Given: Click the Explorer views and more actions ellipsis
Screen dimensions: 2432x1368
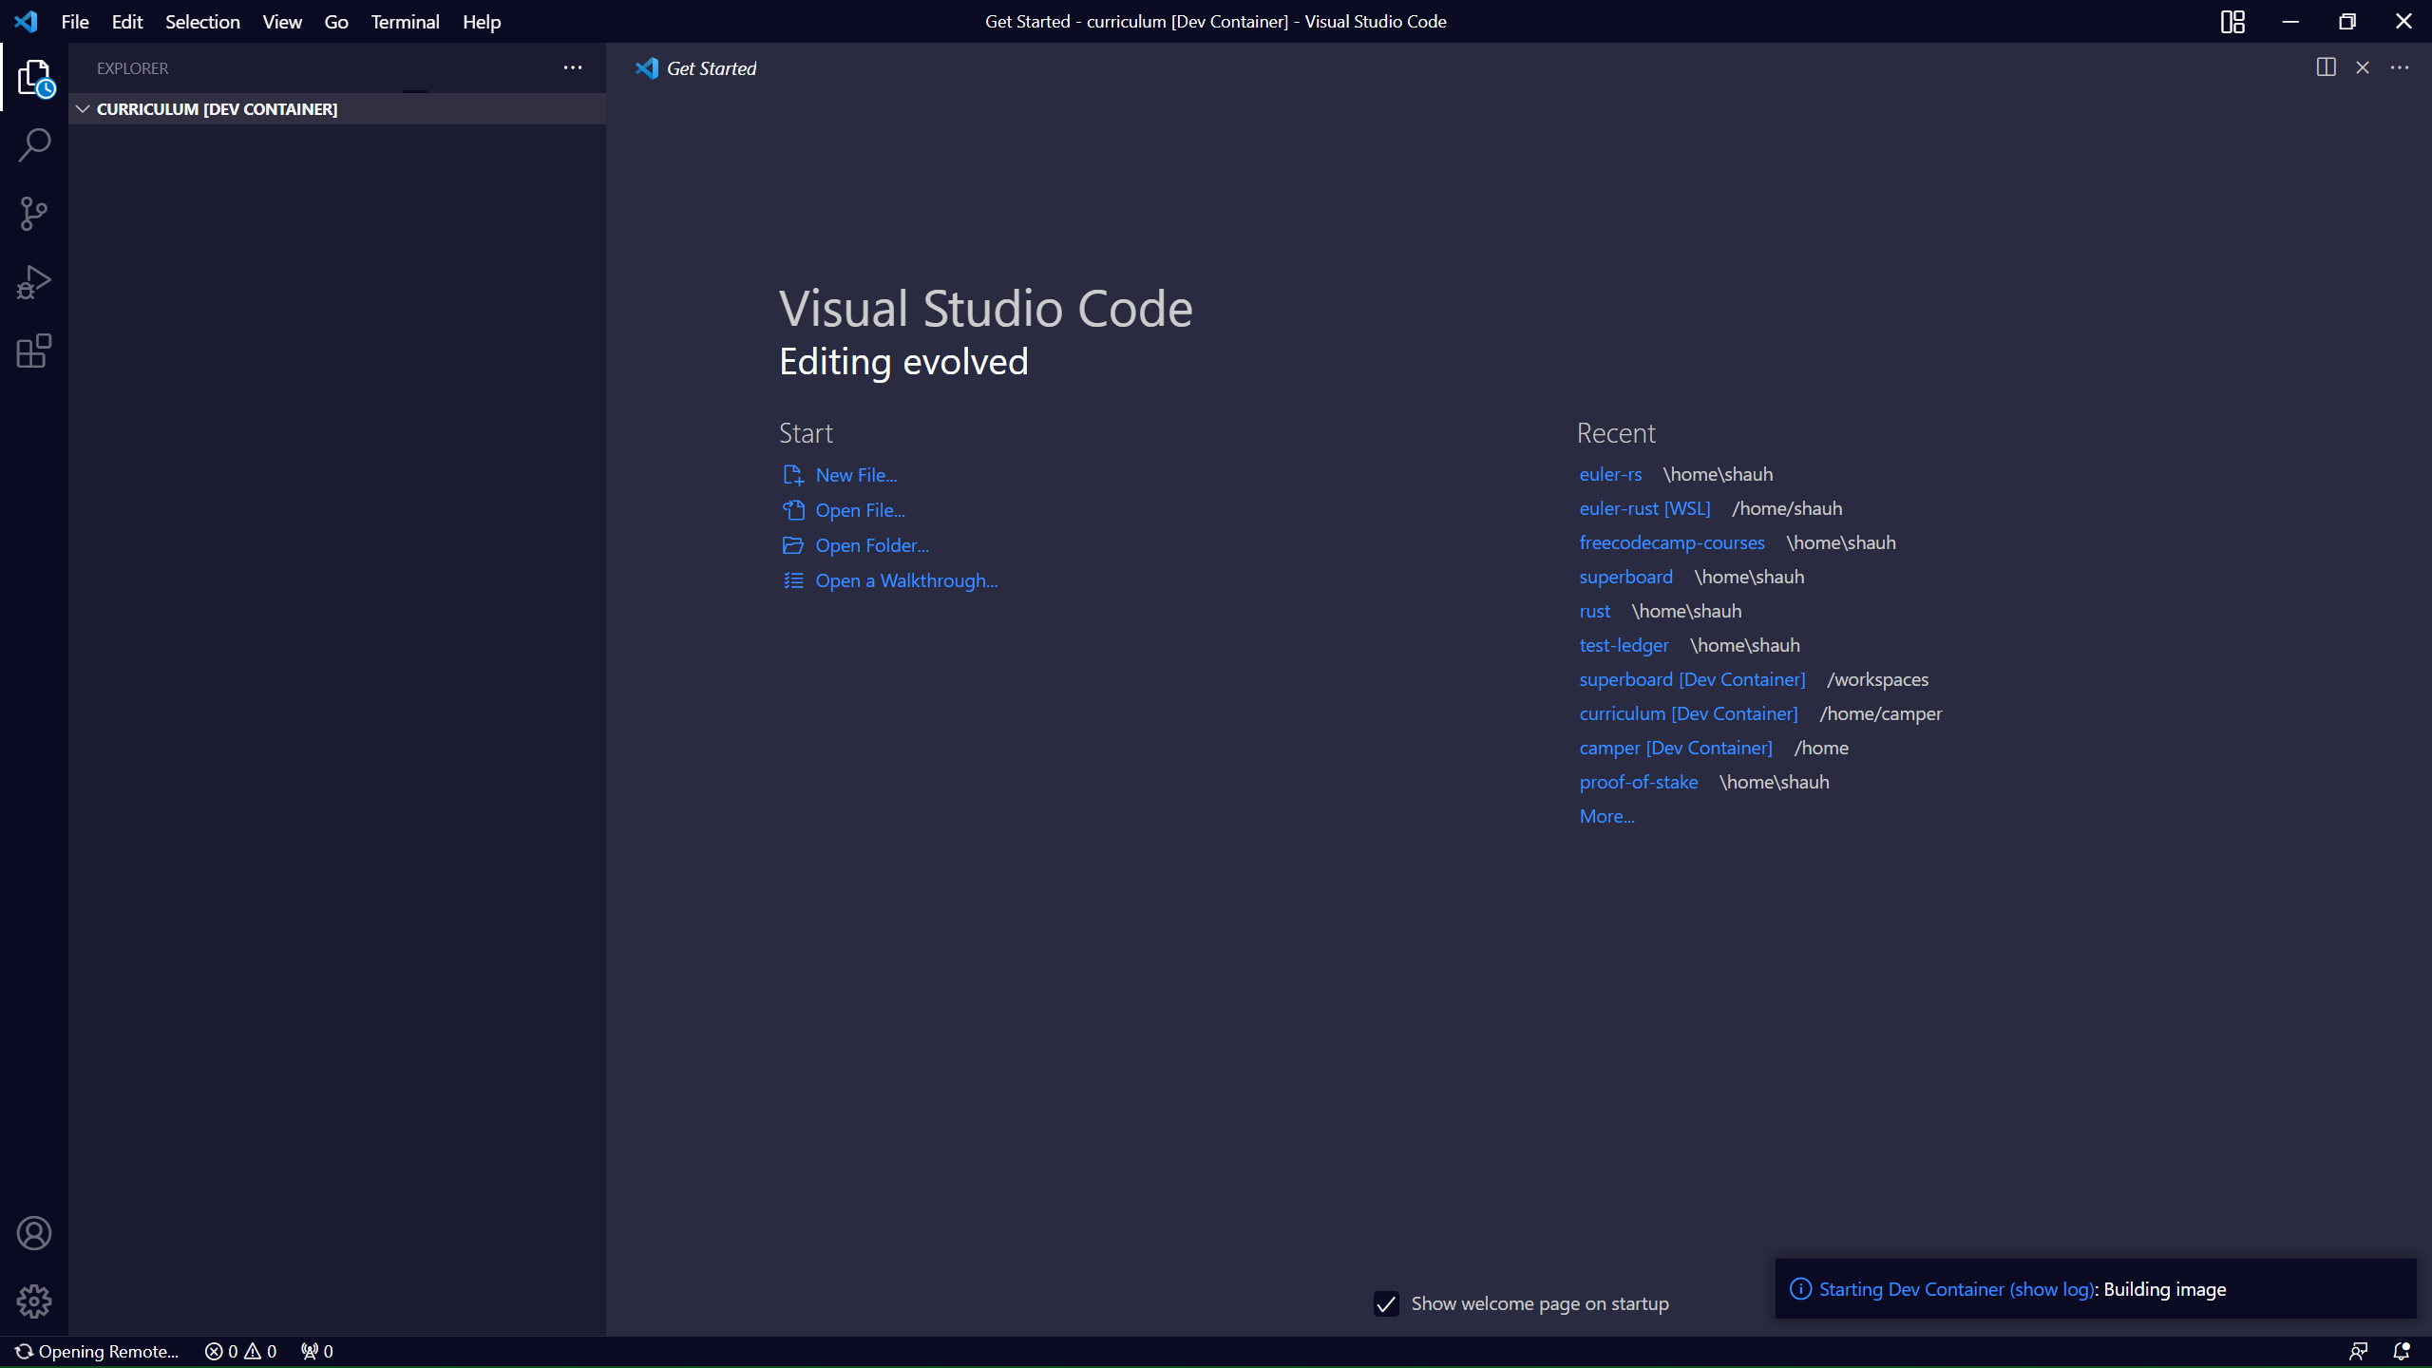Looking at the screenshot, I should (x=573, y=67).
